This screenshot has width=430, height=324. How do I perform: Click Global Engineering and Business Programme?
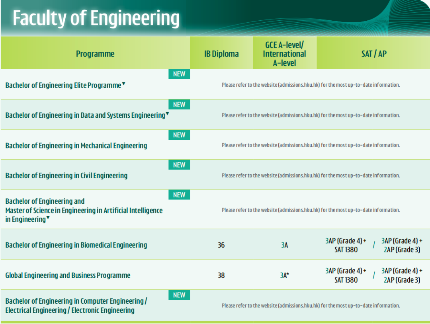(68, 275)
